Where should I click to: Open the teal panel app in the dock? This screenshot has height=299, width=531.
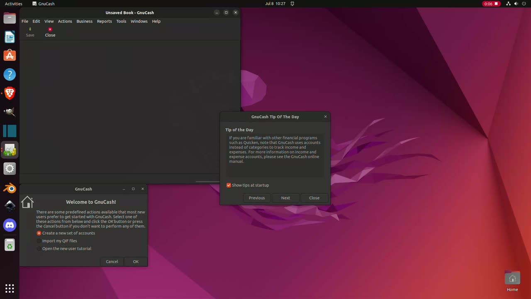pos(10,131)
